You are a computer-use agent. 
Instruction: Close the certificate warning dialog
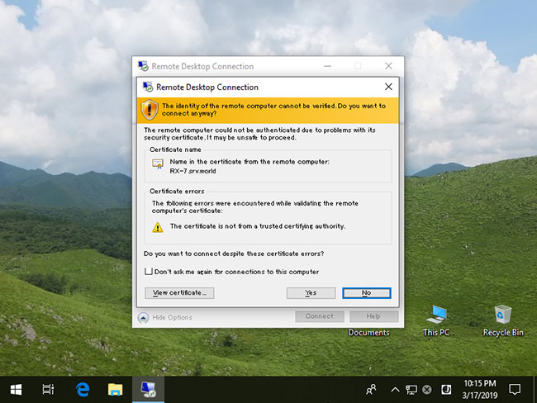388,87
